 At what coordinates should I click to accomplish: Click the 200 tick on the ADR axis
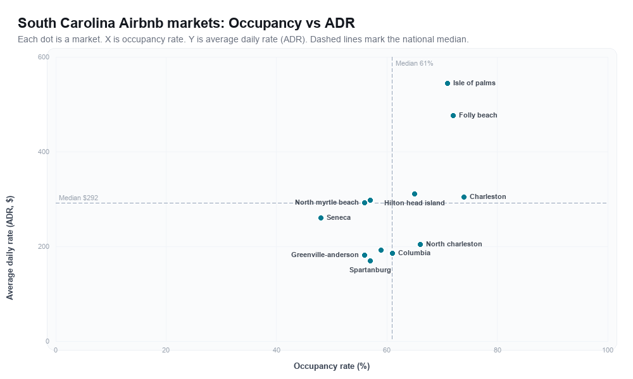tap(44, 246)
